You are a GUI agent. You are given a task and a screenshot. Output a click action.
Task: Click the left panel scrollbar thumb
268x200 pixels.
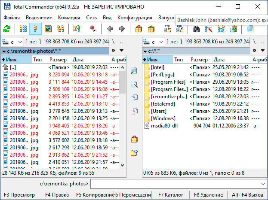[x=122, y=82]
